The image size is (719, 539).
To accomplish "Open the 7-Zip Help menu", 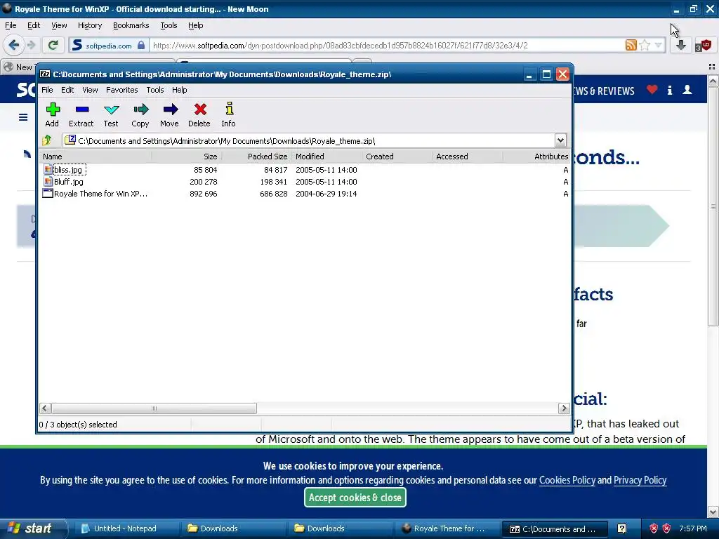I will coord(179,90).
